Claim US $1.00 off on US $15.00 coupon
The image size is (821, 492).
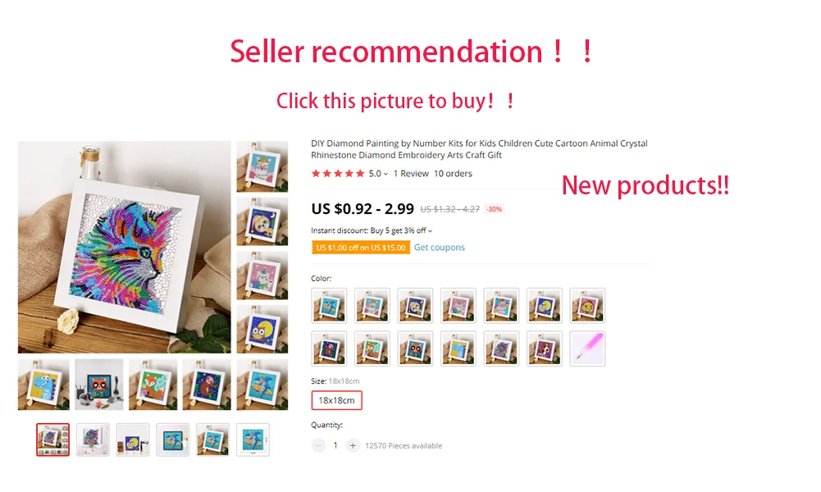click(361, 248)
